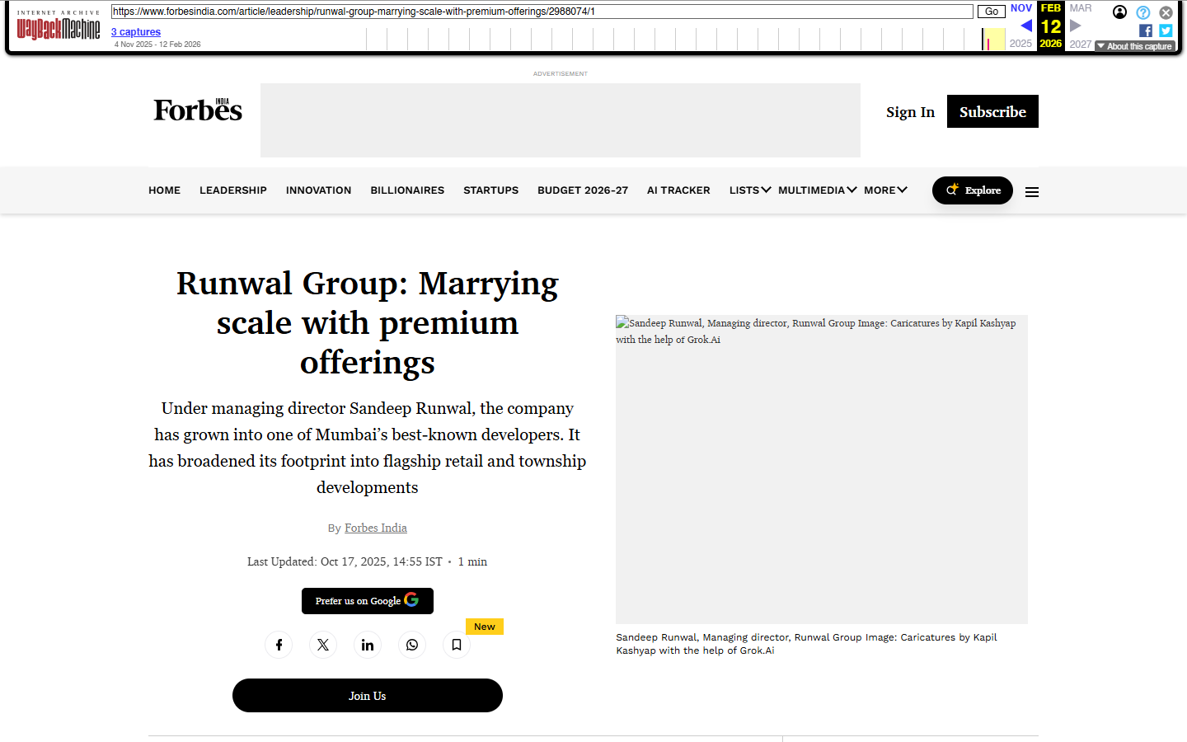Share article on Facebook icon below byline
This screenshot has height=742, width=1187.
(x=279, y=645)
